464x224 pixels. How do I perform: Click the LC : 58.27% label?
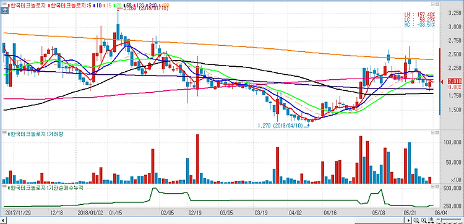coord(420,20)
